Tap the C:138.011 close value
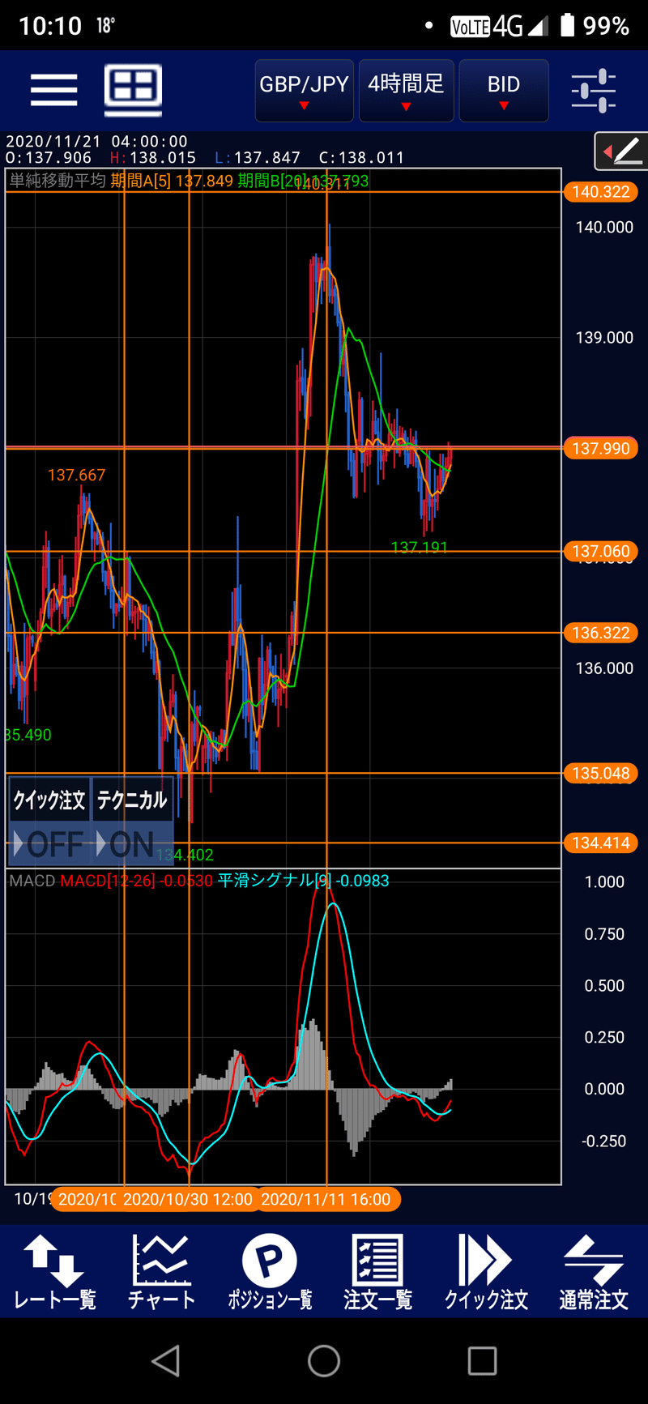The image size is (648, 1404). (x=361, y=158)
